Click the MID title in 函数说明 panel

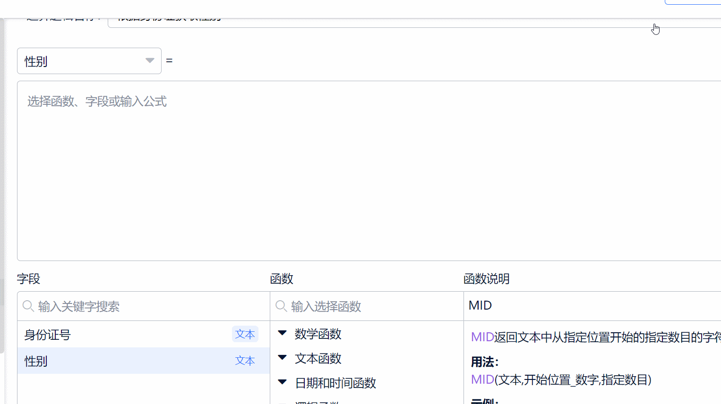click(480, 305)
